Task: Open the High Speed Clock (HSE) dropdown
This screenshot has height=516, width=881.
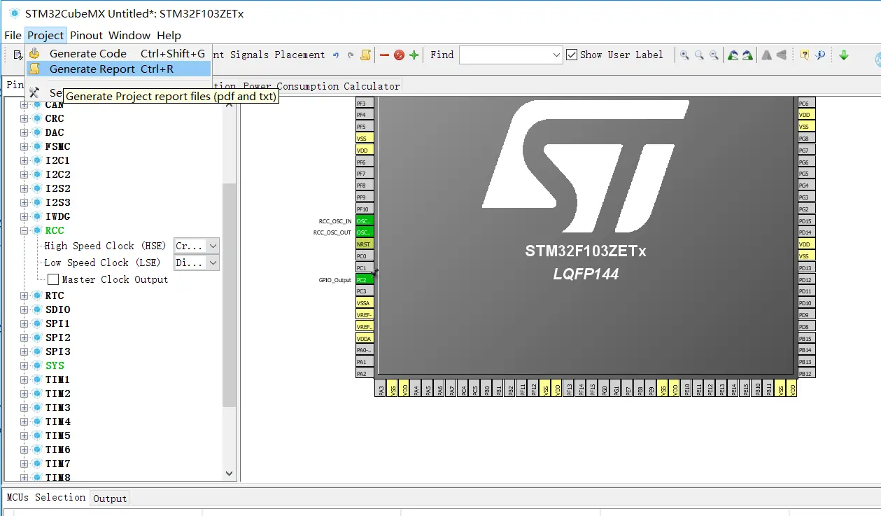Action: click(x=213, y=246)
